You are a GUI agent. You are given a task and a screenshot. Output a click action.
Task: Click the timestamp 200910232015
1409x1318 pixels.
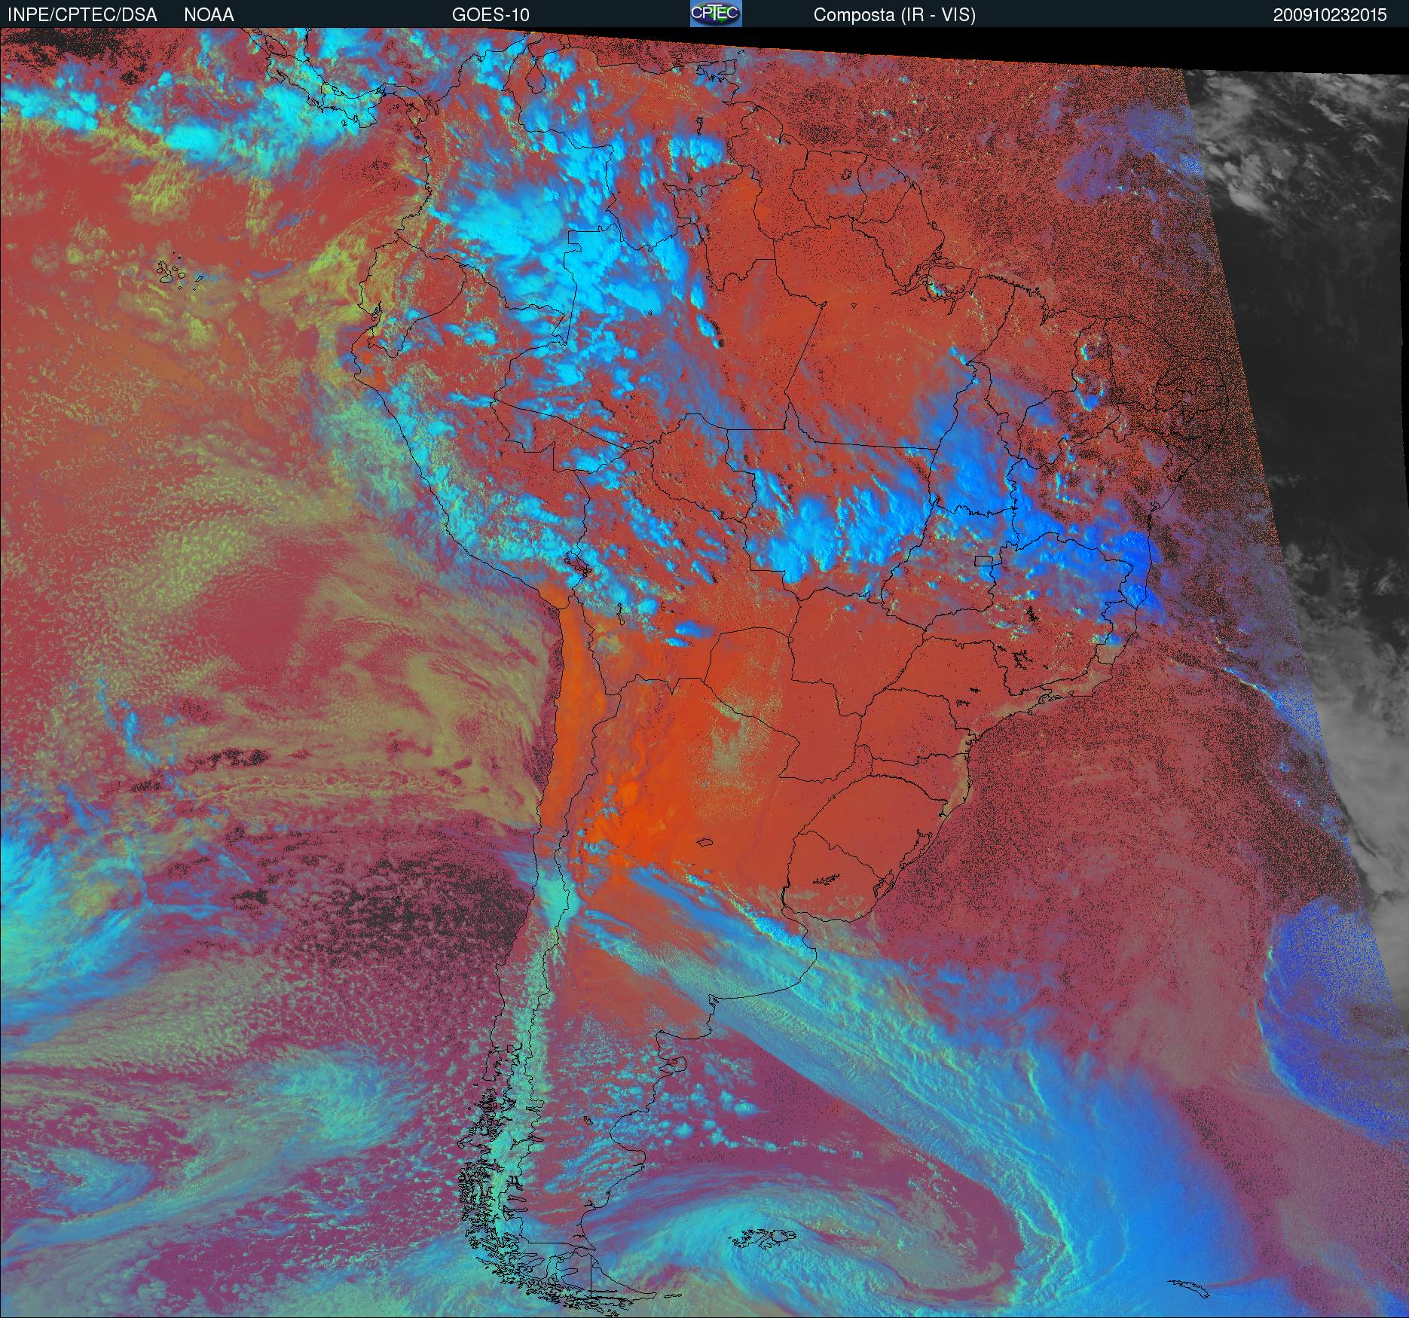point(1330,15)
